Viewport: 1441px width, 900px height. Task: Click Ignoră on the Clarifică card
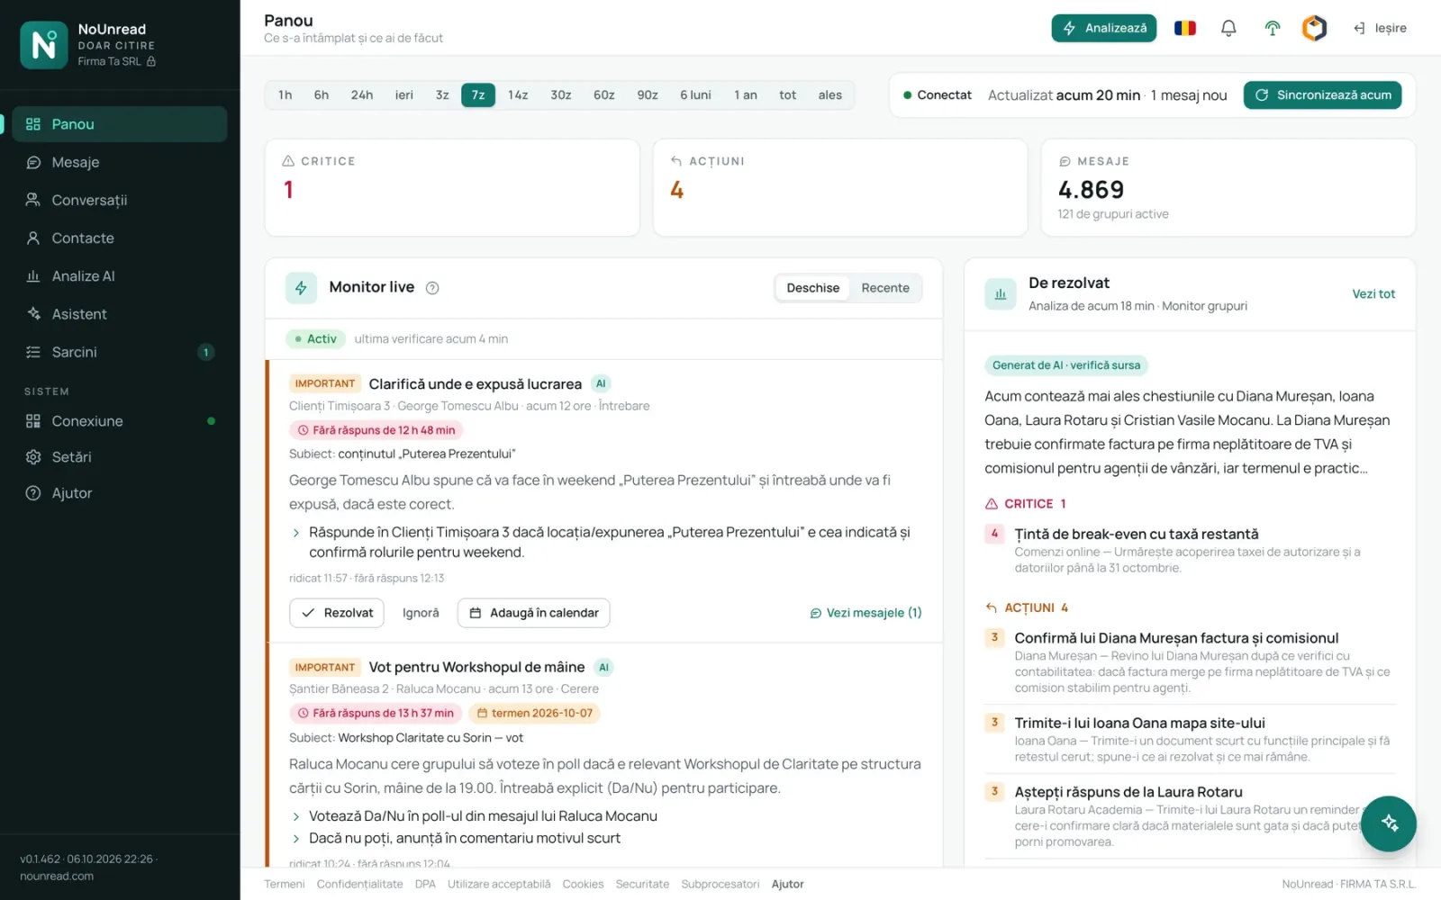(421, 613)
